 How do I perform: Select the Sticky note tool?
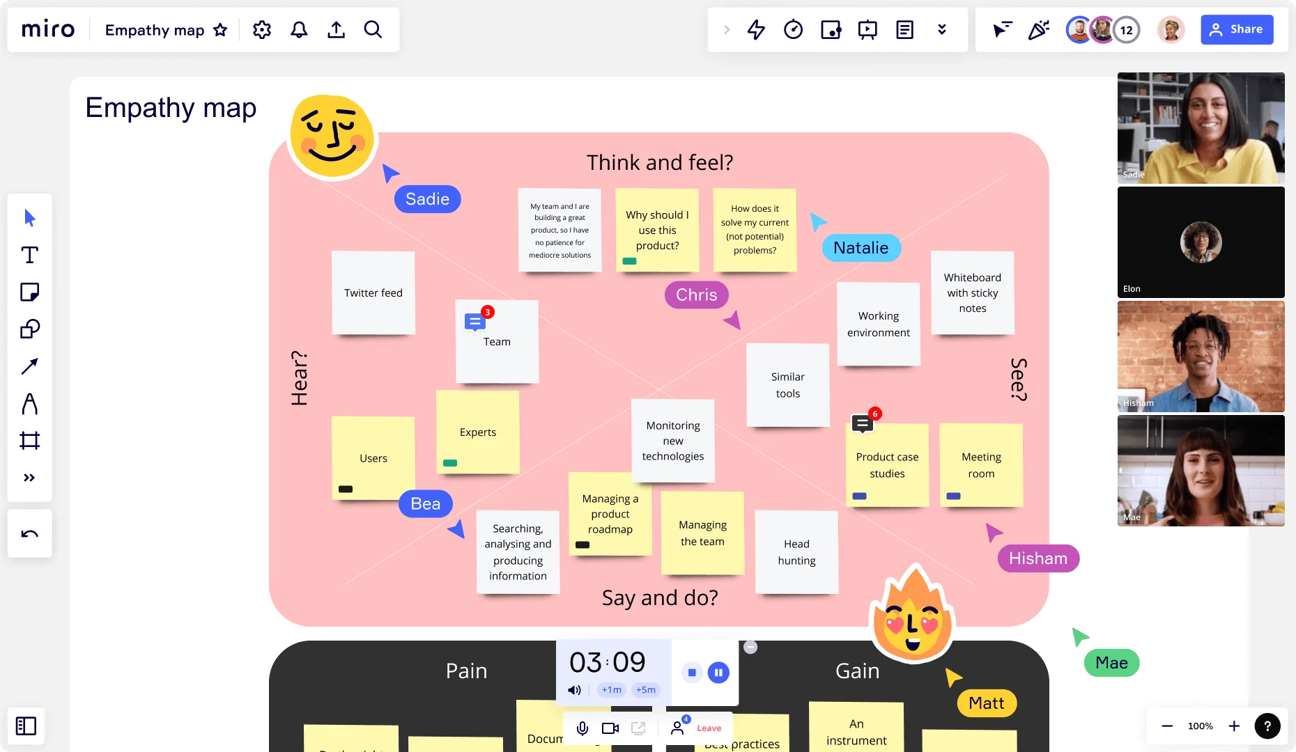[x=29, y=292]
